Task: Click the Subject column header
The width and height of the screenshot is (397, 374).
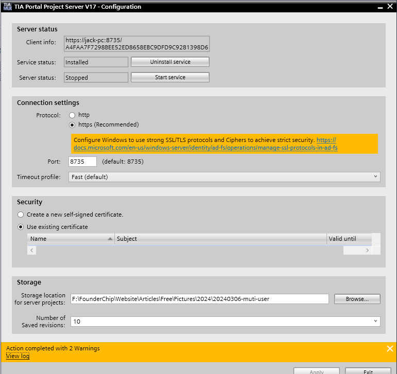Action: click(220, 239)
